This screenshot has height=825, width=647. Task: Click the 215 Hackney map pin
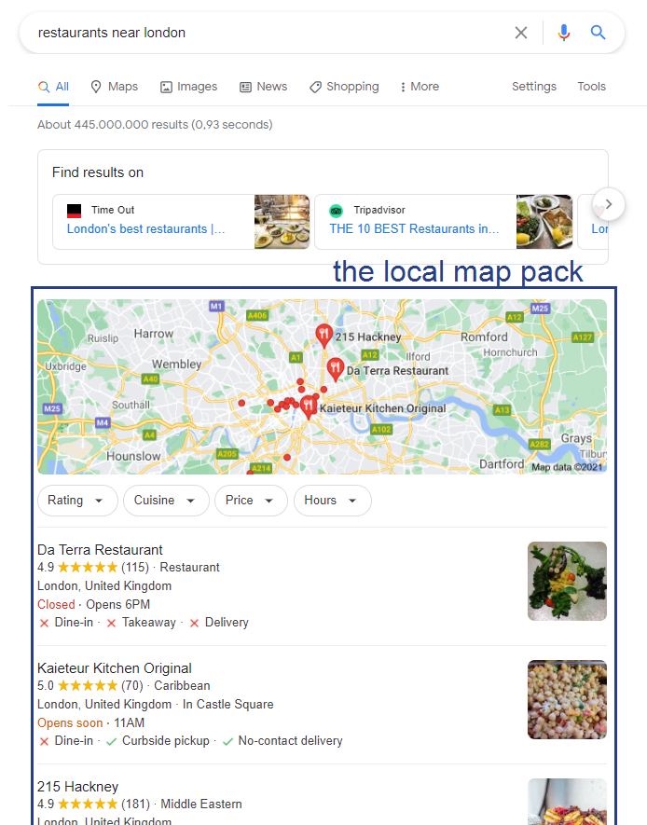click(323, 336)
